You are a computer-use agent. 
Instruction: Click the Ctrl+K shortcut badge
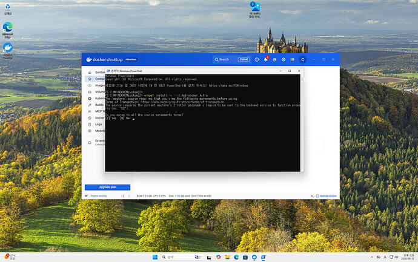[x=244, y=59]
